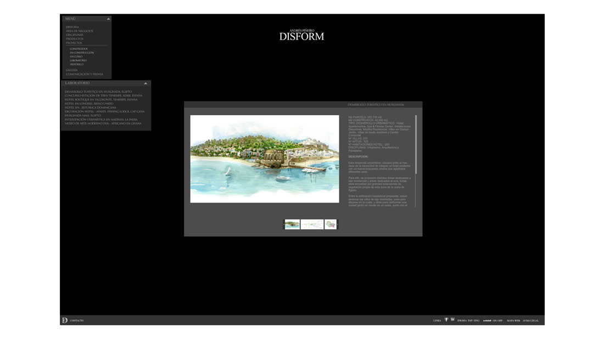The height and width of the screenshot is (339, 604).
Task: Open Hotel en Londres, Reino Unido project
Action: coord(89,103)
